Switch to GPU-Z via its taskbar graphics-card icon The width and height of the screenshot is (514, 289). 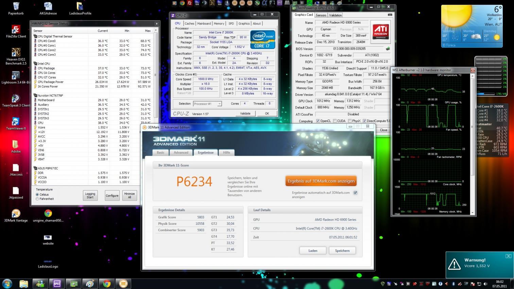tap(73, 284)
